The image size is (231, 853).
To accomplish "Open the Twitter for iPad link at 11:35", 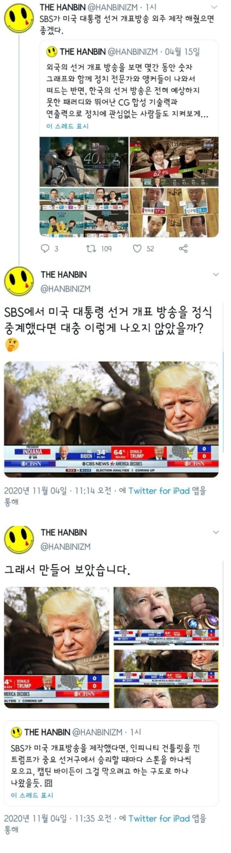I will click(x=159, y=818).
